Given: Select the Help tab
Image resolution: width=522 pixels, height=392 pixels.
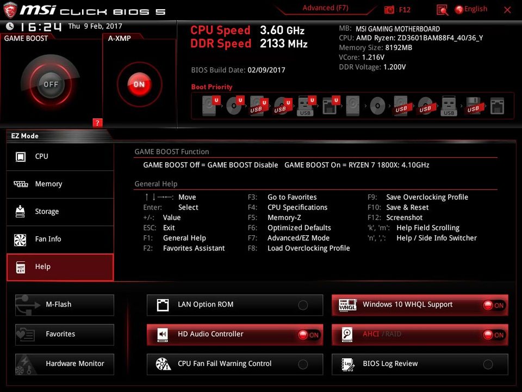Looking at the screenshot, I should click(x=60, y=267).
